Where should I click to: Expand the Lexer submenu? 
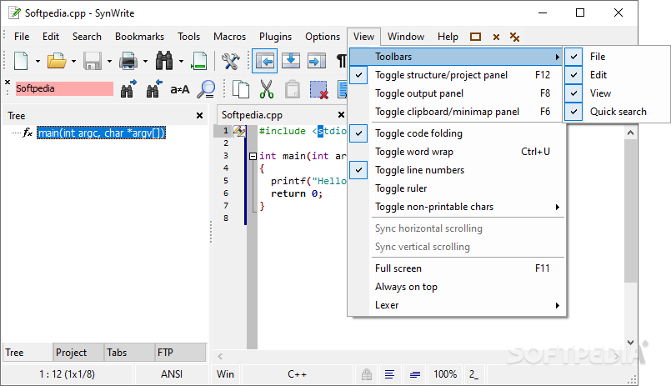click(456, 305)
